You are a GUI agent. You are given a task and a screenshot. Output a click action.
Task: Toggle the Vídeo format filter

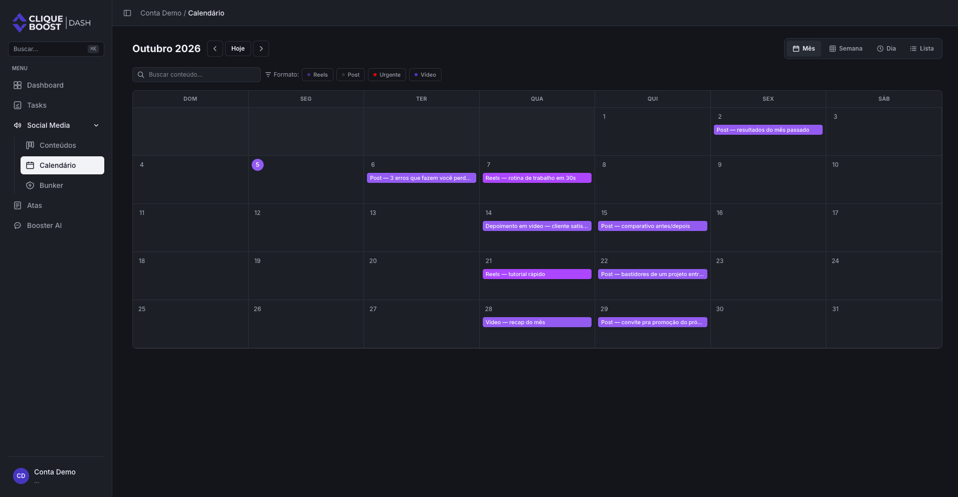click(x=425, y=75)
